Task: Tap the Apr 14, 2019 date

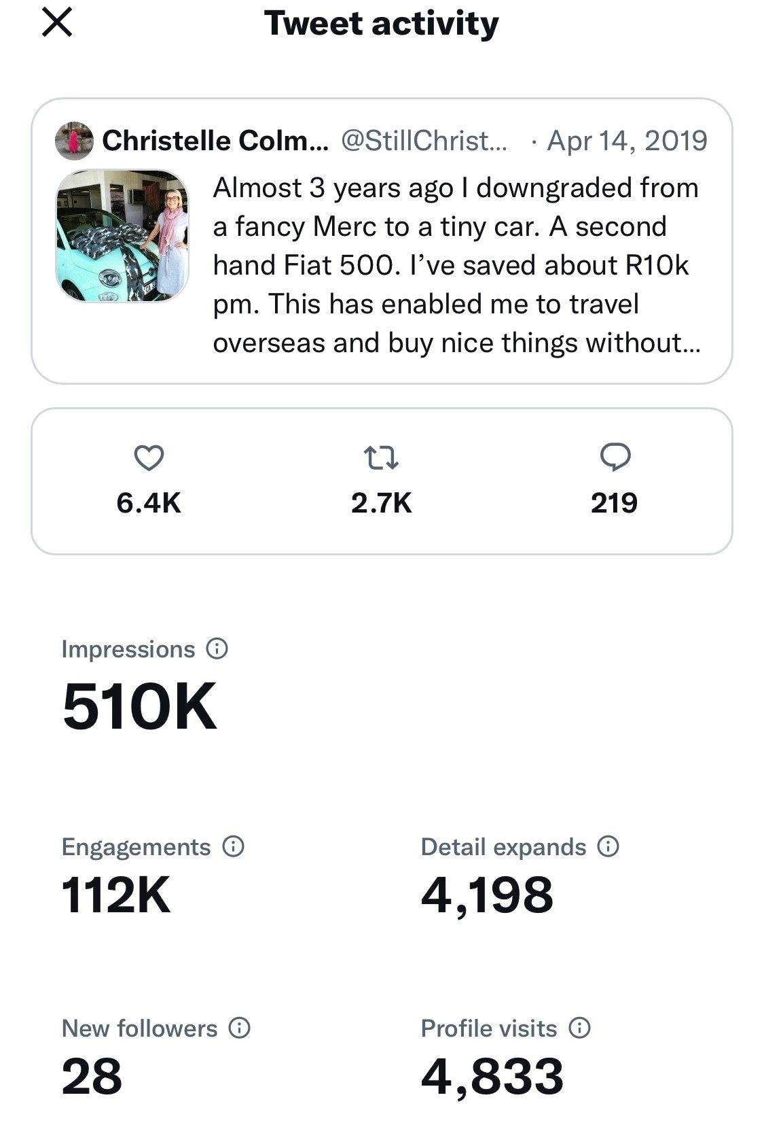Action: tap(627, 141)
